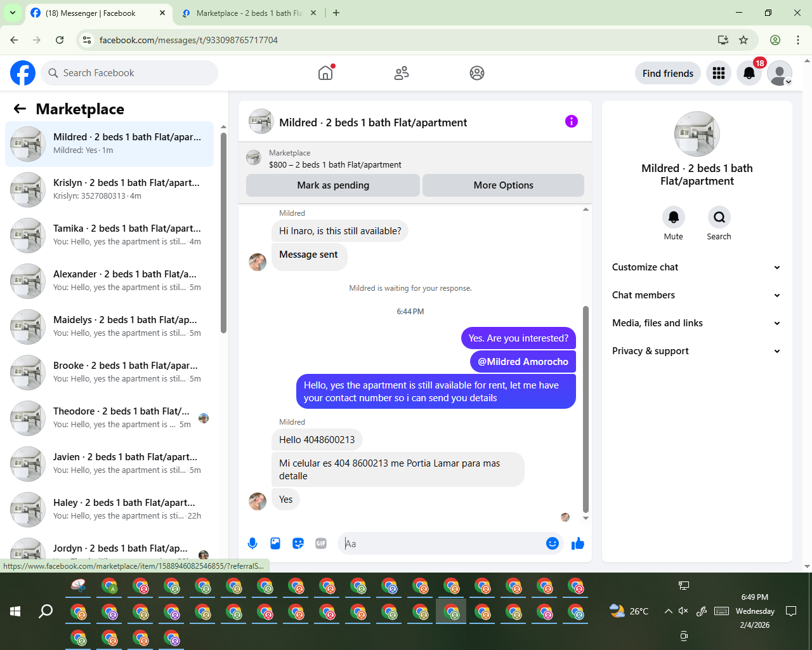Expand Customize chat section
This screenshot has height=650, width=812.
[697, 267]
